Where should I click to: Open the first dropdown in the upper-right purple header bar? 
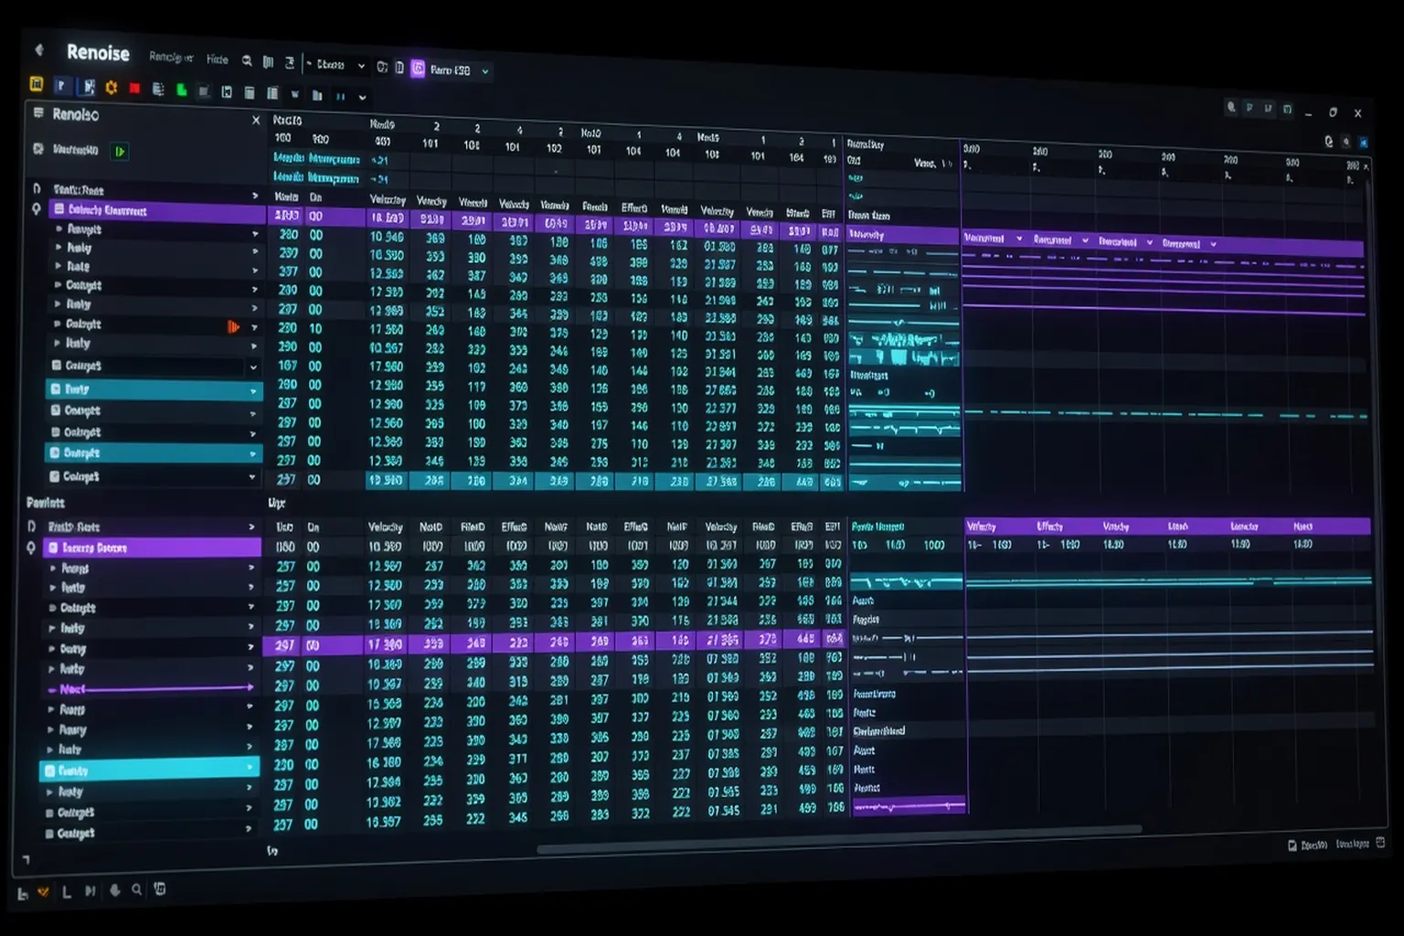[x=993, y=239]
